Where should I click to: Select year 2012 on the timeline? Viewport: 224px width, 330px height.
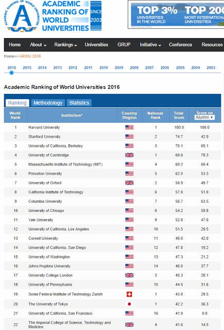(x=73, y=68)
